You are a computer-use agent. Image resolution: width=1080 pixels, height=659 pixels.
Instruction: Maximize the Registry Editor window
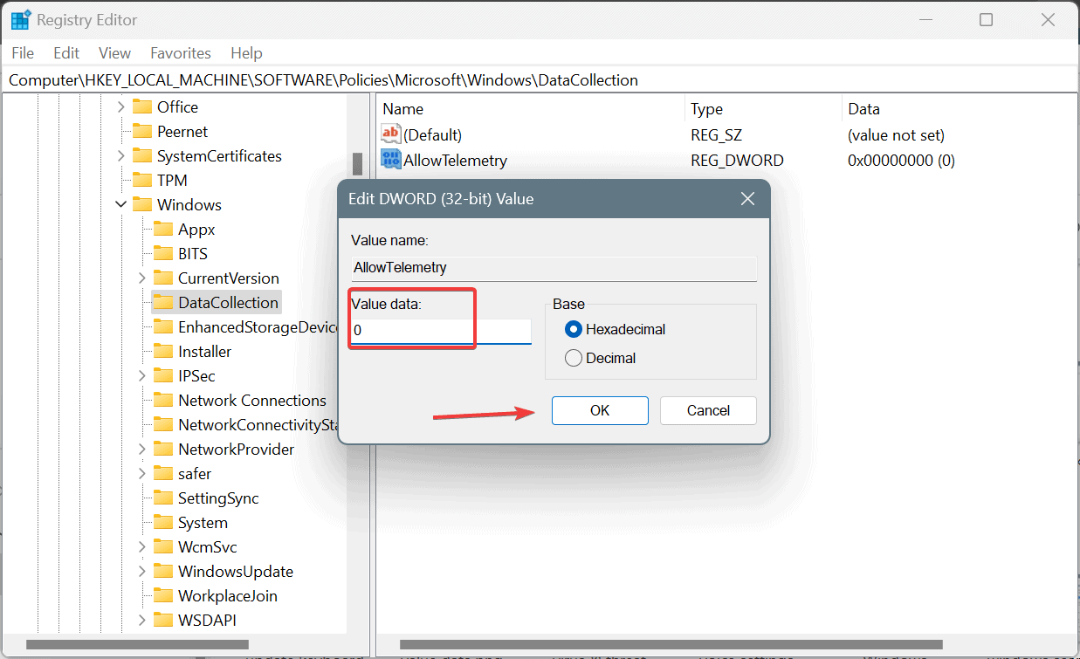click(986, 19)
